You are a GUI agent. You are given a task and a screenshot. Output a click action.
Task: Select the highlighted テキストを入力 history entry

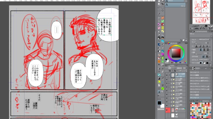(x=200, y=98)
